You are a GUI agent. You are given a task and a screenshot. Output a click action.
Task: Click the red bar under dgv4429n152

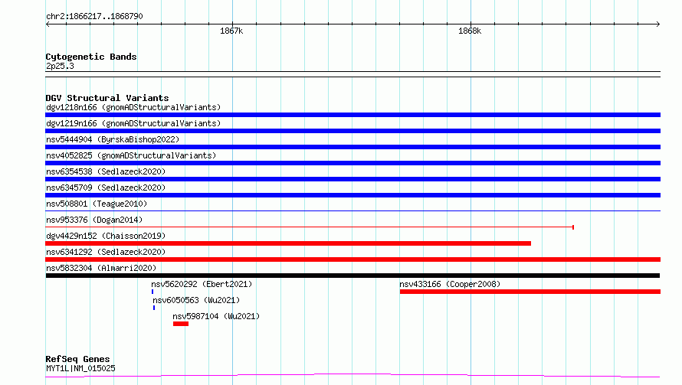click(288, 243)
